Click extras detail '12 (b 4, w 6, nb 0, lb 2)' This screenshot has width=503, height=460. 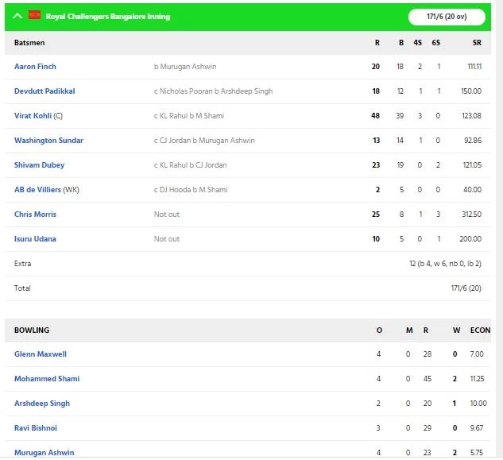[445, 264]
